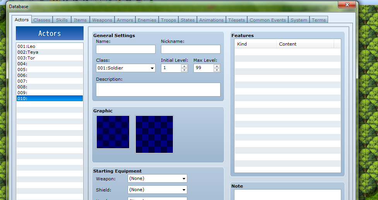Select the character sprite graphic thumbnail
This screenshot has width=378, height=200.
pos(113,132)
